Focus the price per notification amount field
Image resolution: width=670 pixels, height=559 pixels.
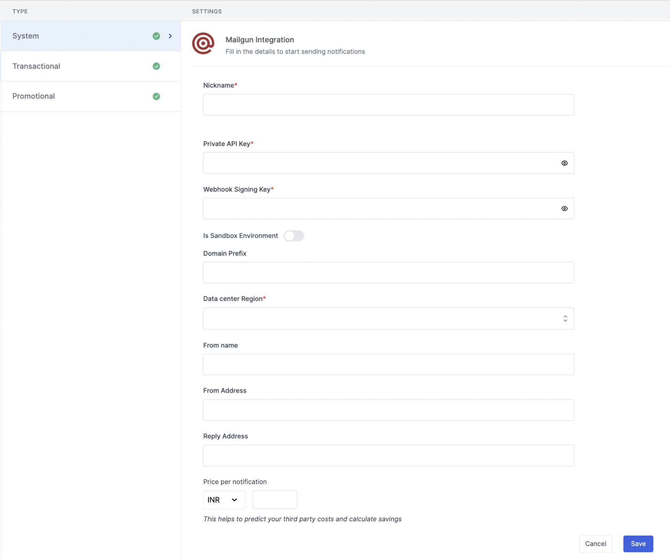pyautogui.click(x=275, y=500)
